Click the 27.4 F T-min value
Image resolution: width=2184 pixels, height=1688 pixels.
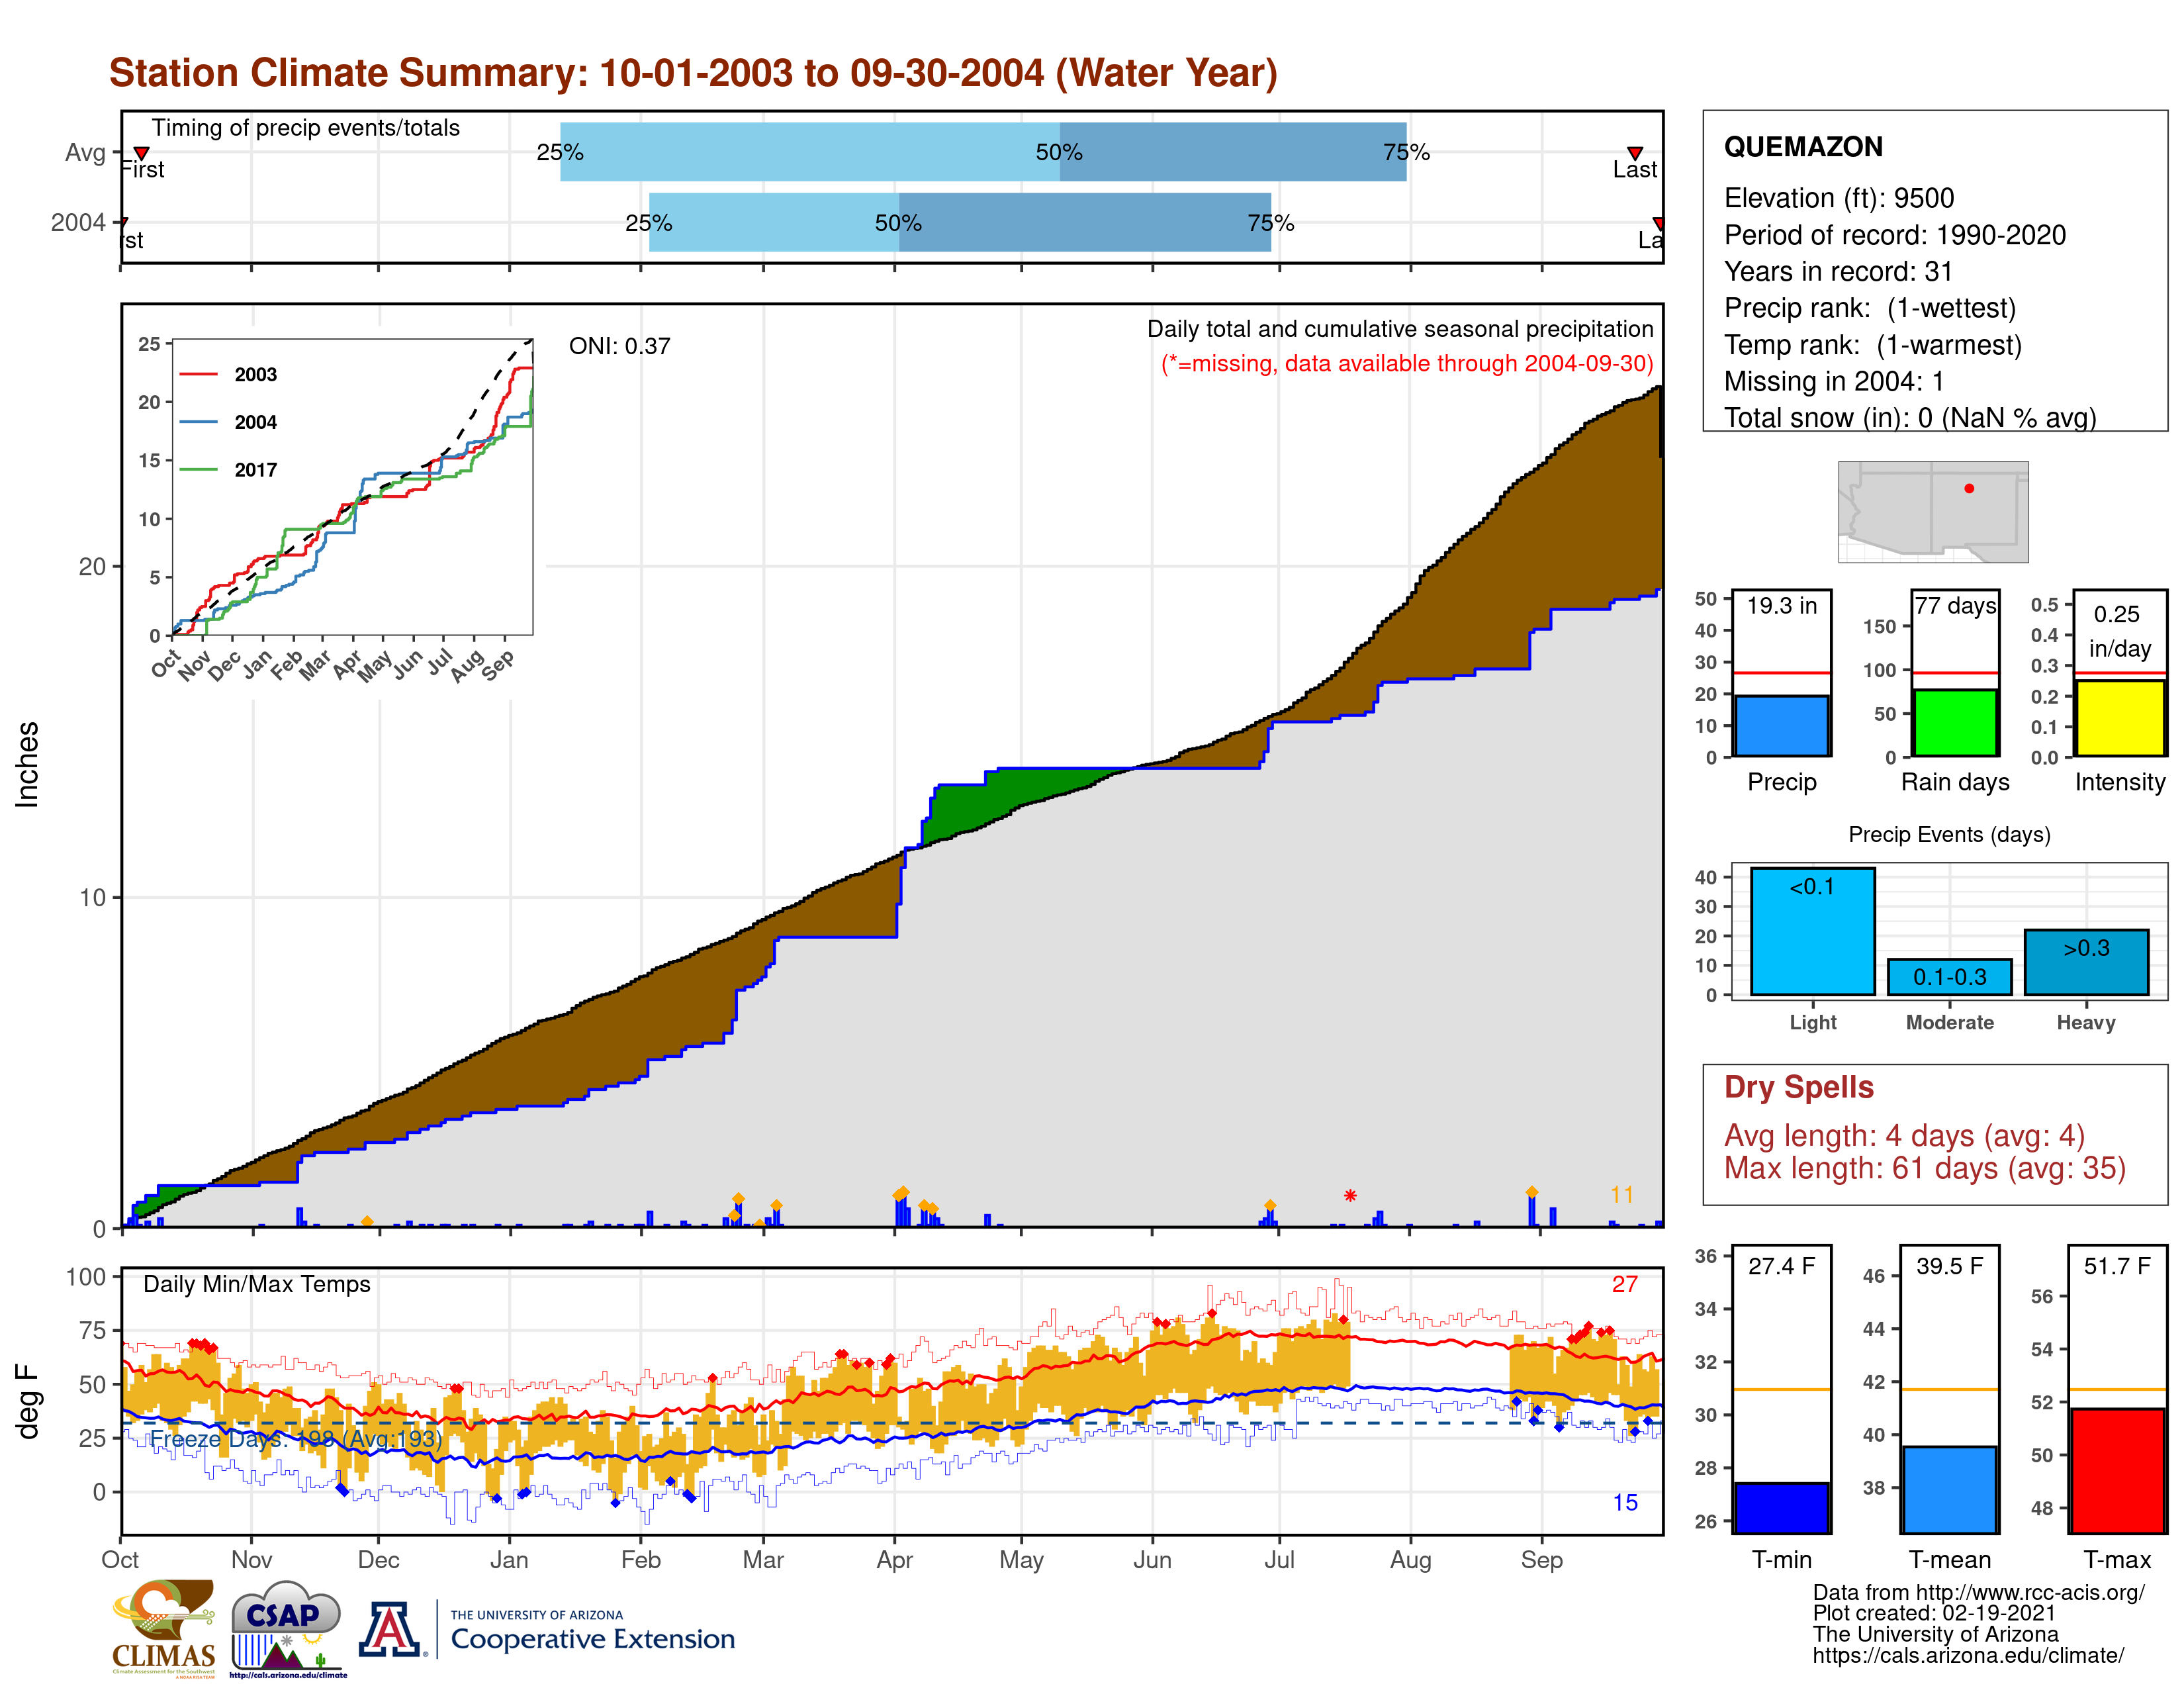pyautogui.click(x=1782, y=1266)
